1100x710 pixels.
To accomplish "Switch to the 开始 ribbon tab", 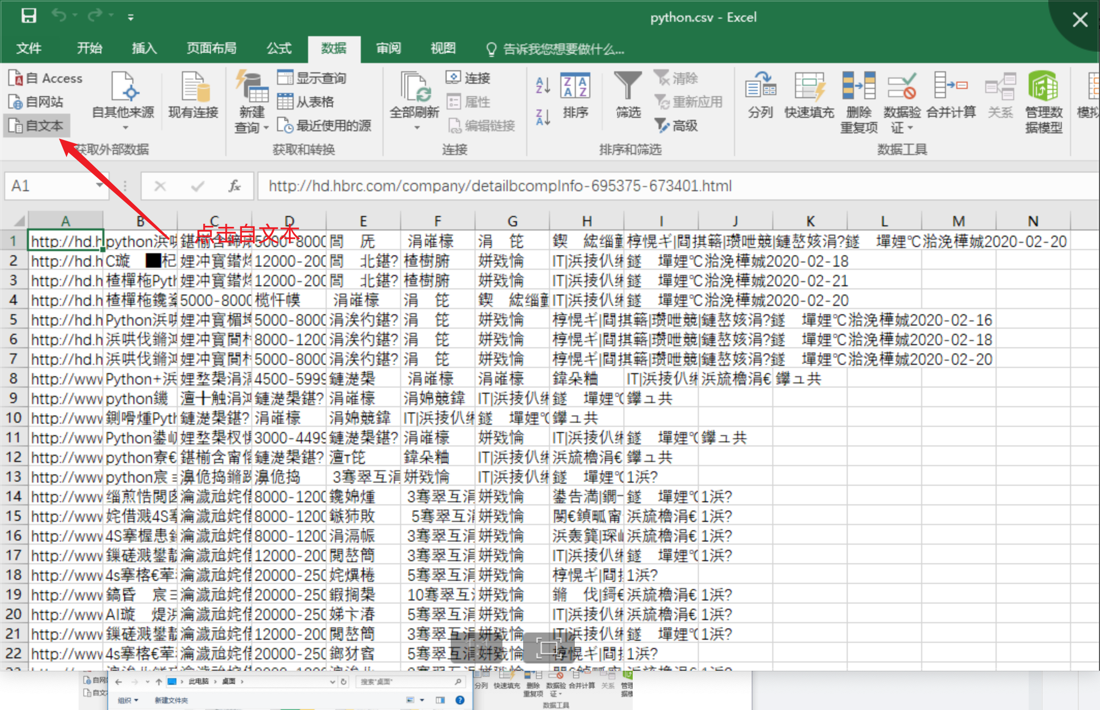I will pyautogui.click(x=89, y=49).
